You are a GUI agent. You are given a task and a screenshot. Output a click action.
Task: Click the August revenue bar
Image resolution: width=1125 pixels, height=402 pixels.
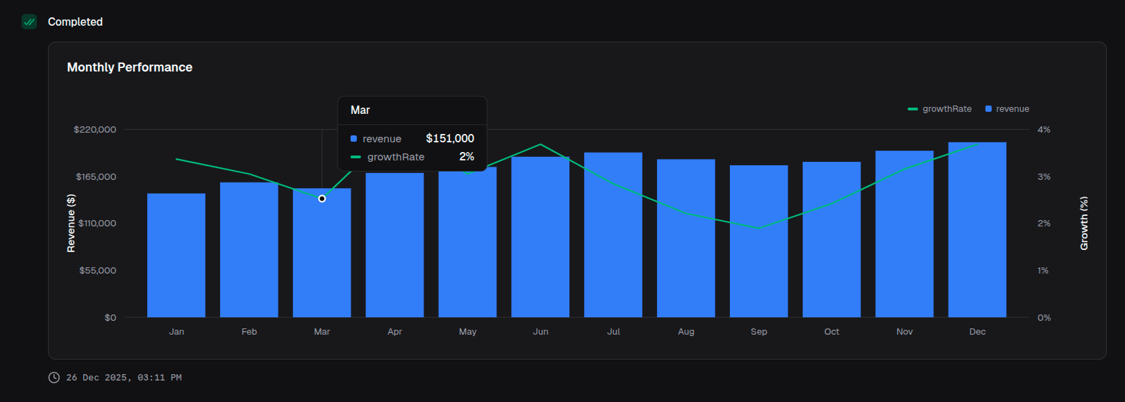tap(686, 238)
